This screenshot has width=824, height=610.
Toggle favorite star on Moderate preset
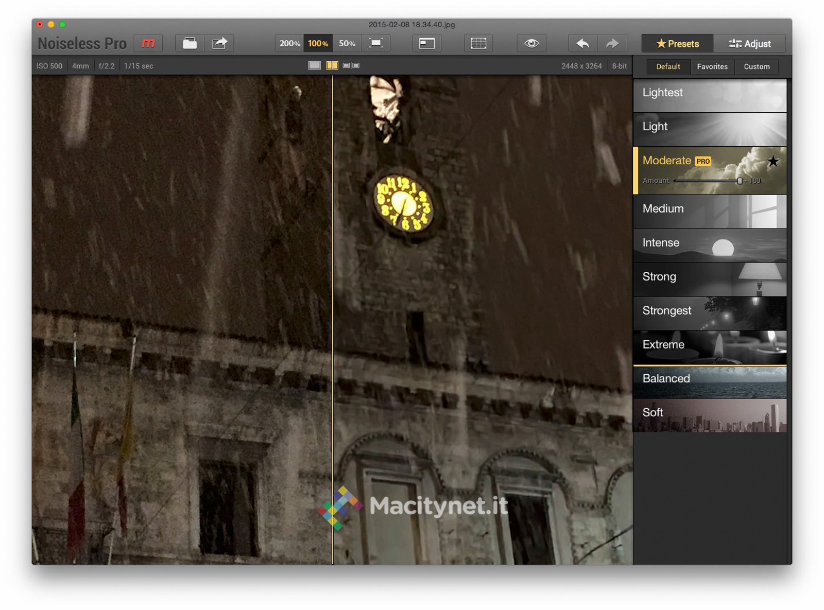(773, 162)
